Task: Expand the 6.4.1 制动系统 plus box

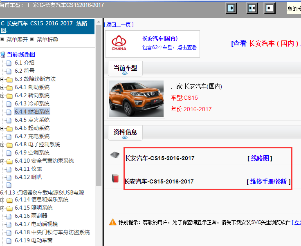Action: [x=2, y=87]
